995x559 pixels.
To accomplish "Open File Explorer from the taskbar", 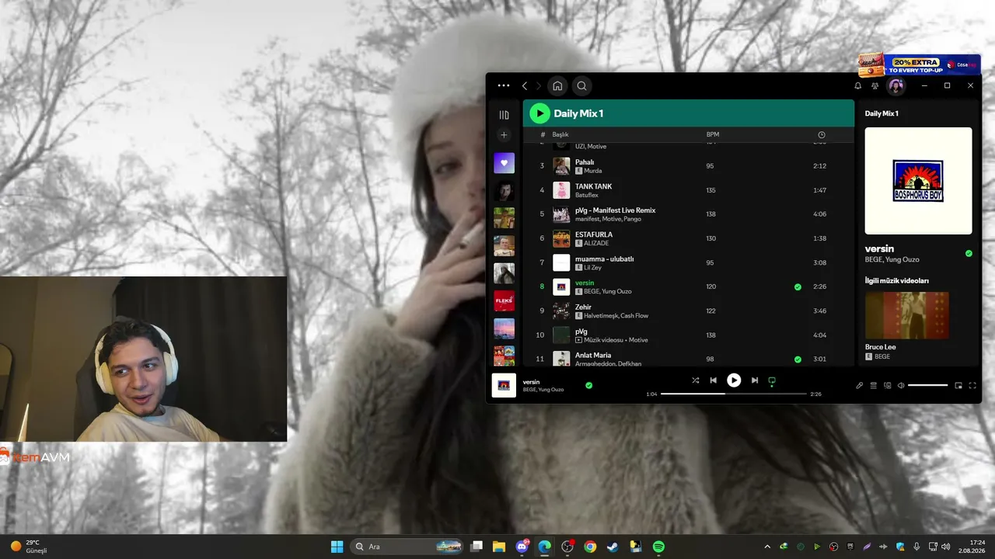I will click(499, 547).
